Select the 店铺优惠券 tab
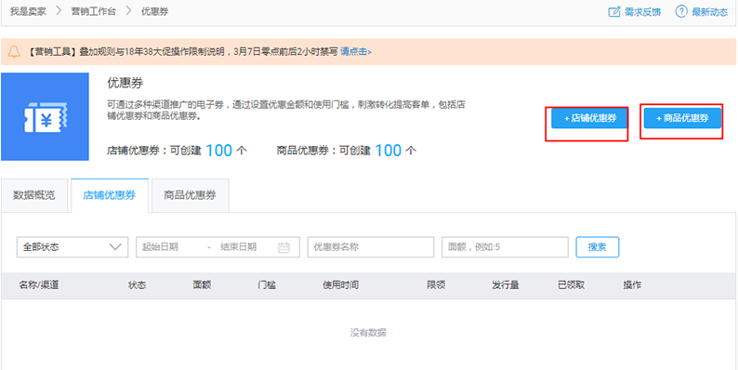Viewport: 738px width, 370px height. point(109,195)
